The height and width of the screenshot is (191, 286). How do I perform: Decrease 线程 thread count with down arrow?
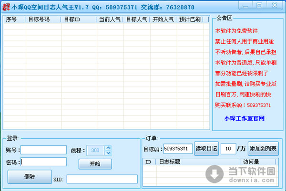[108, 153]
